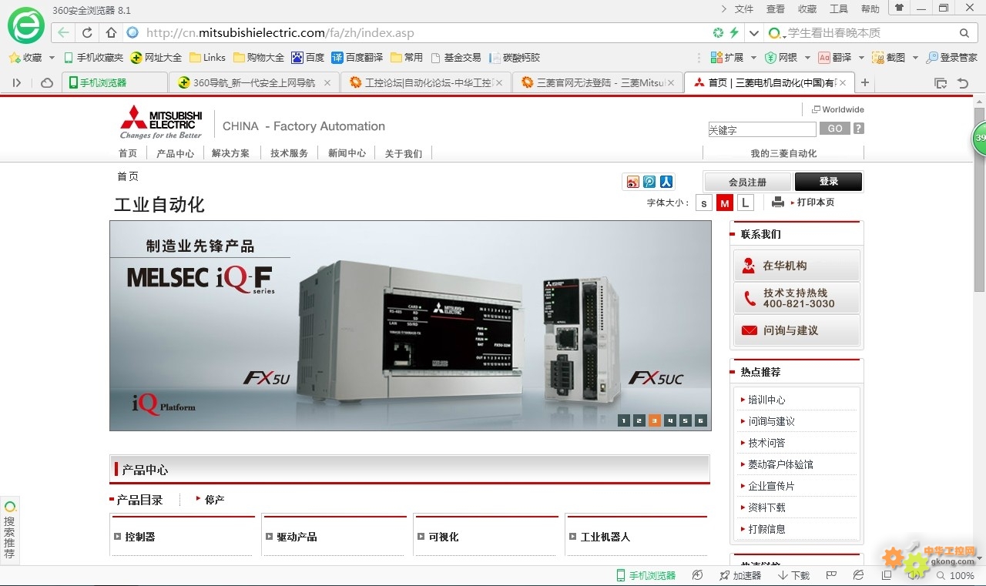Show banner slide 2

click(639, 420)
